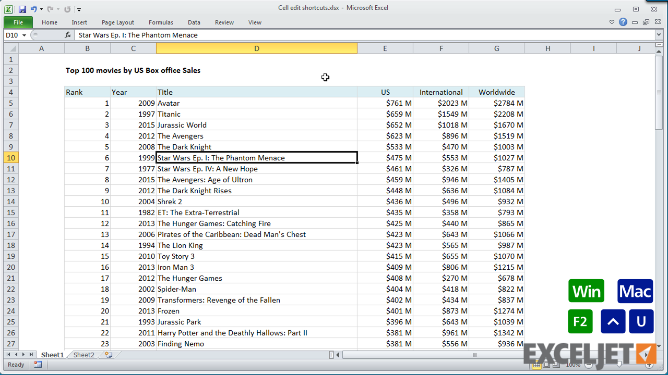Click the macro record icon in status bar
668x375 pixels.
38,365
